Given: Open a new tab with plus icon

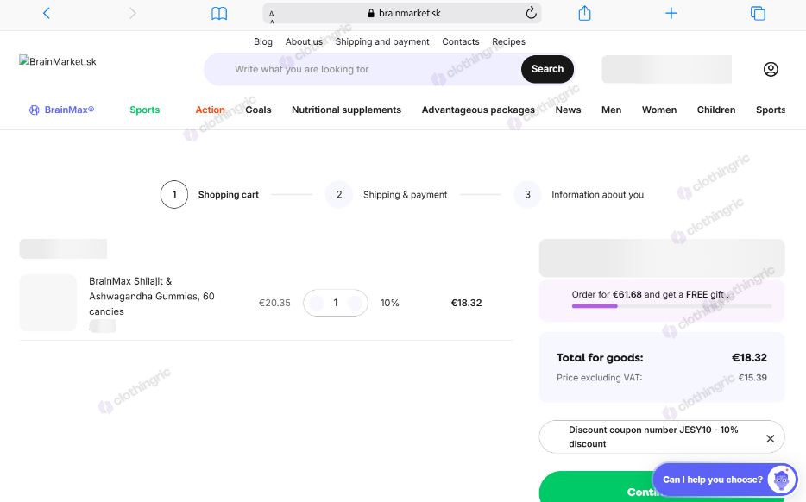Looking at the screenshot, I should point(671,13).
